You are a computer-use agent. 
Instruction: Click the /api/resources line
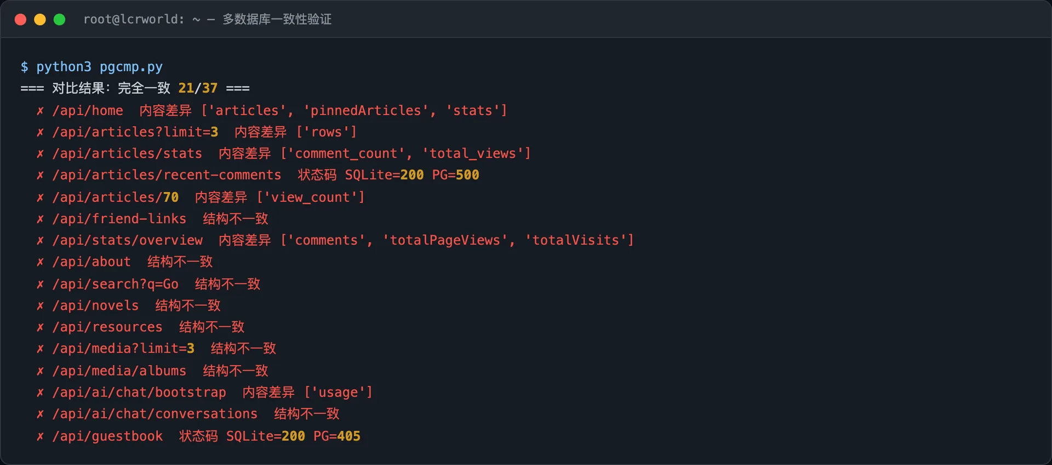pos(140,327)
